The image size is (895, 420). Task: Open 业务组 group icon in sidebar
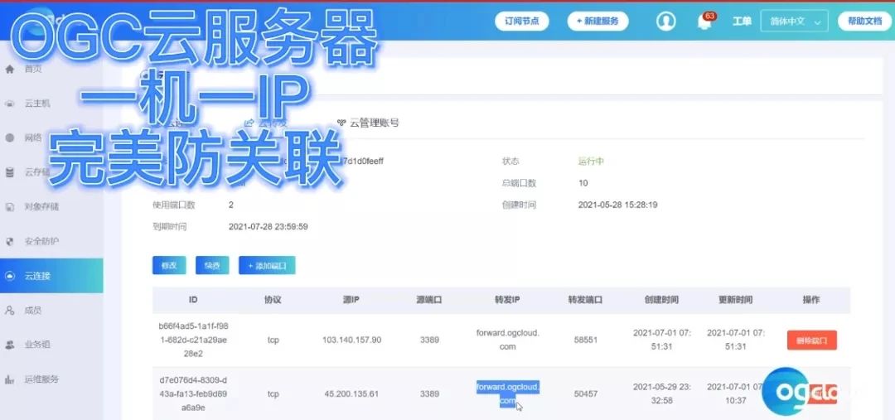tap(10, 345)
